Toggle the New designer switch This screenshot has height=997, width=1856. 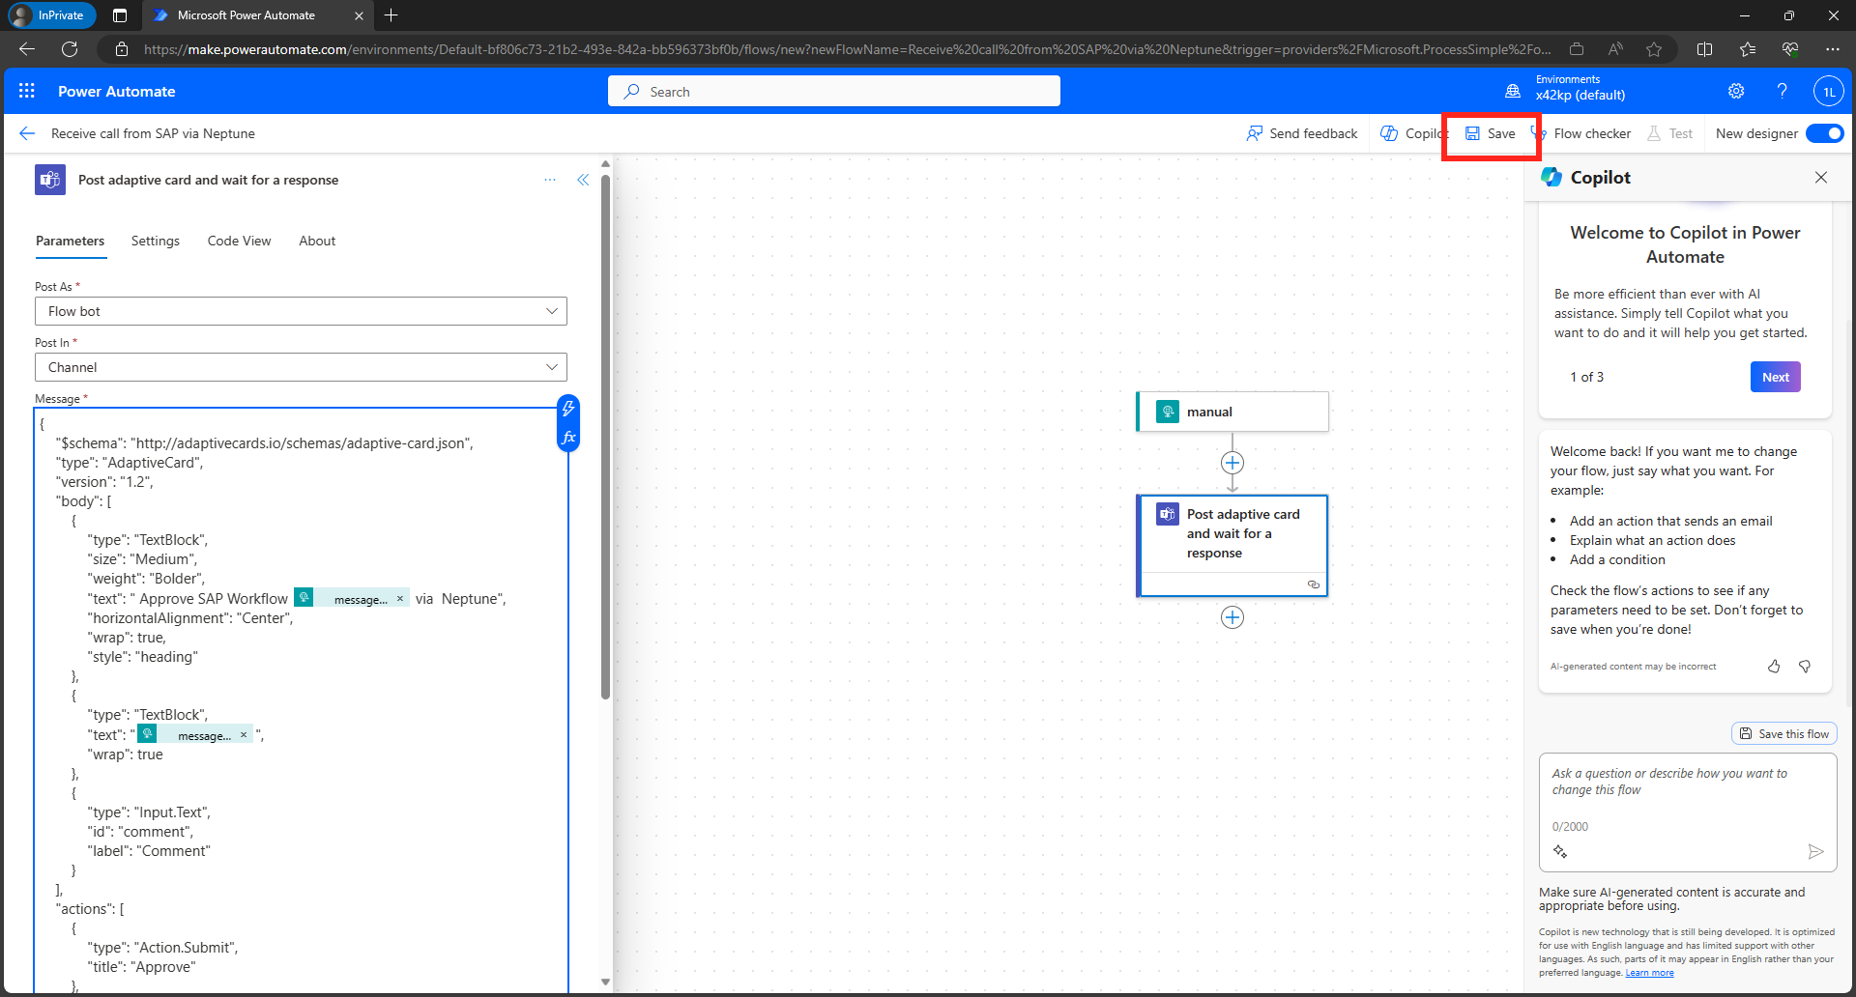1825,133
